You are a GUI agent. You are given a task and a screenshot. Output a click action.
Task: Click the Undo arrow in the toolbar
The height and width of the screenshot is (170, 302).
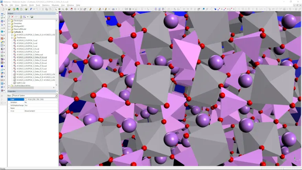click(31, 9)
